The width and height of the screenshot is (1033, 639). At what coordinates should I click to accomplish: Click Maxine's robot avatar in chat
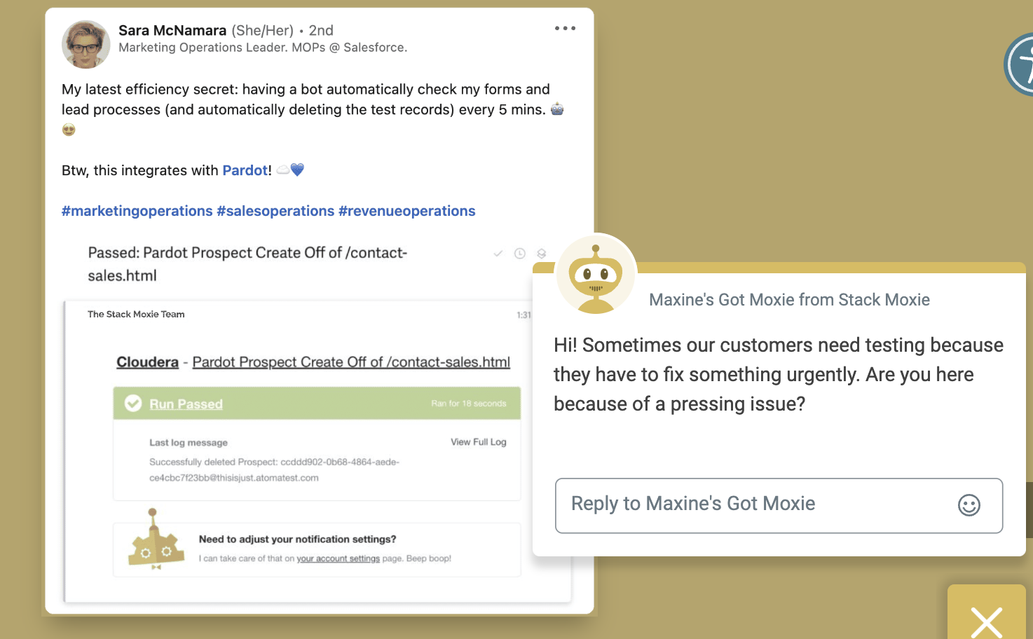[x=596, y=275]
